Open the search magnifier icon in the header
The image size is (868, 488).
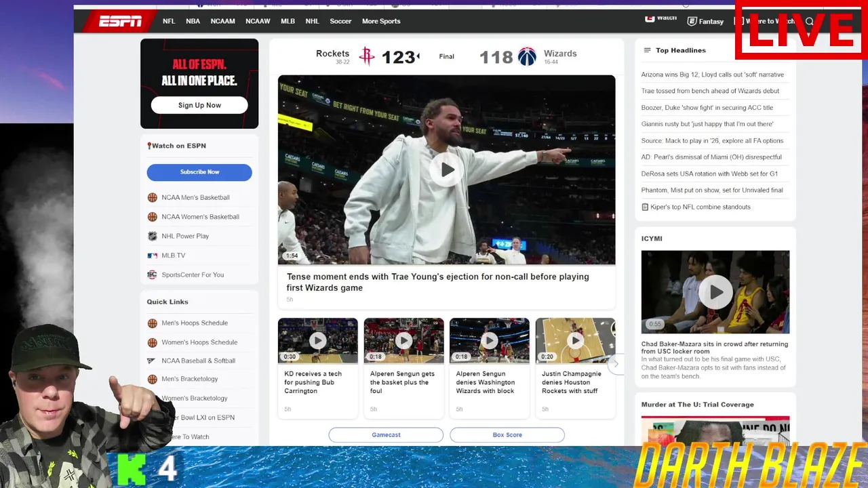pos(810,21)
